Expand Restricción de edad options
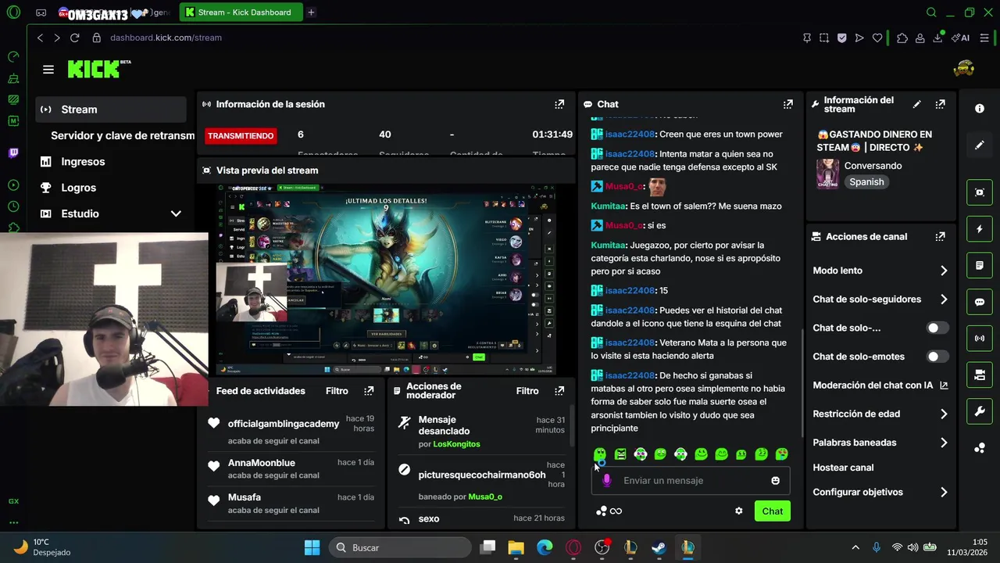The image size is (1000, 563). pos(944,414)
